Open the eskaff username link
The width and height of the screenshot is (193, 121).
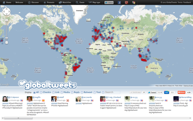61,97
